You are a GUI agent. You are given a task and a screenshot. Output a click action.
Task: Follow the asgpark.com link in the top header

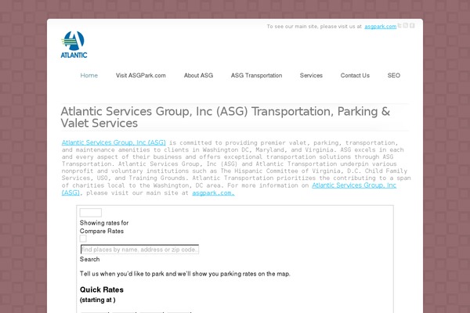[381, 27]
